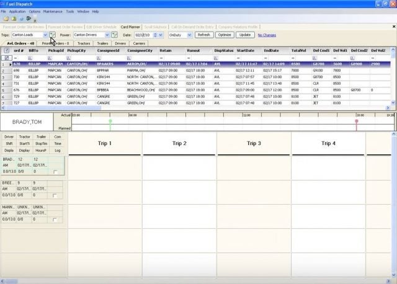Screen dimensions: 397x284
Task: Click the second yellow toolbar icon
Action: point(14,19)
